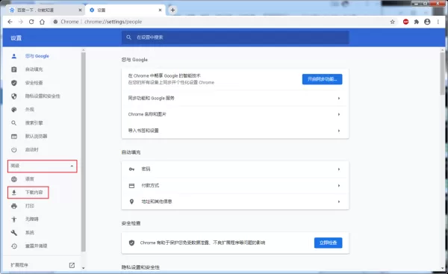
Task: Open the red AdBlock extension icon
Action: pos(405,22)
